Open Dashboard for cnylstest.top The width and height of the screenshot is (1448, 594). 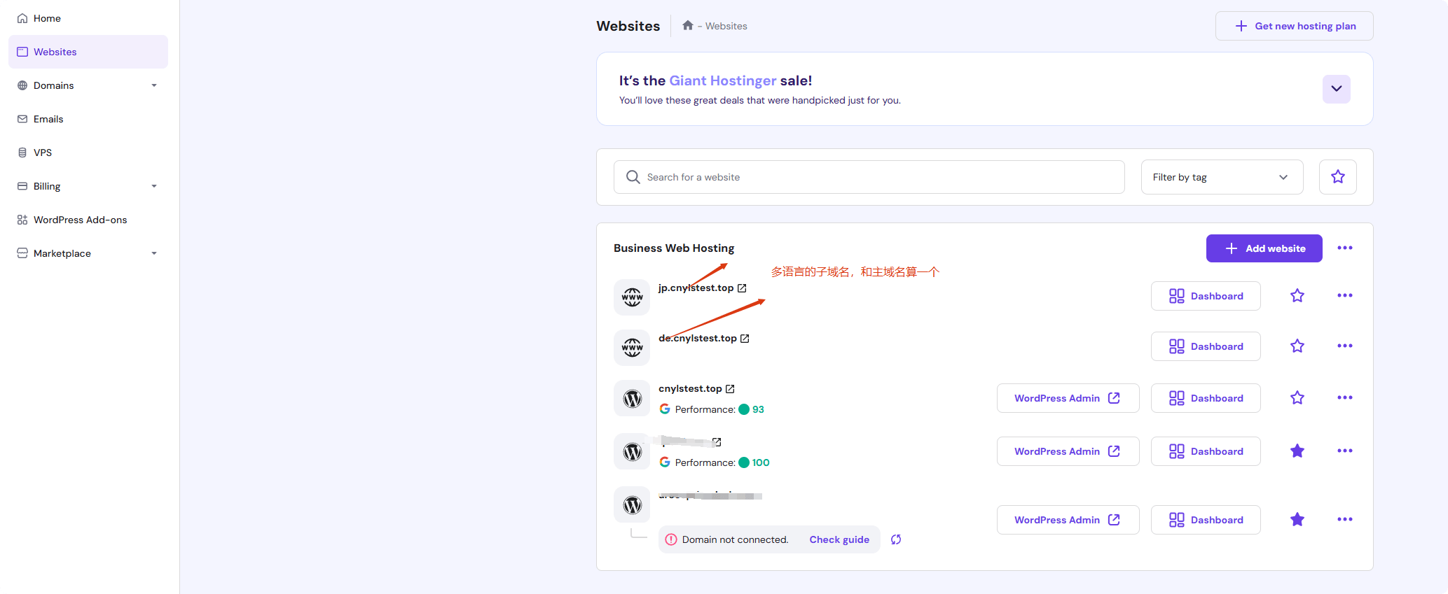tap(1205, 398)
